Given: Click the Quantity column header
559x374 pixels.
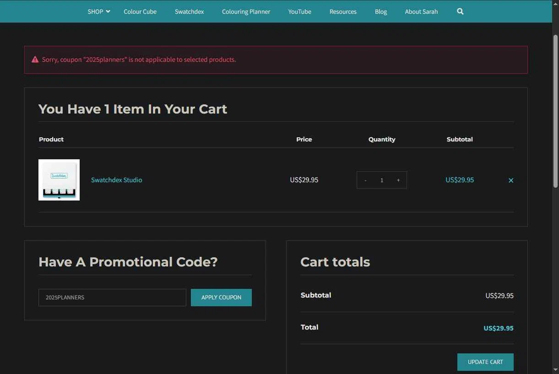Looking at the screenshot, I should 382,139.
